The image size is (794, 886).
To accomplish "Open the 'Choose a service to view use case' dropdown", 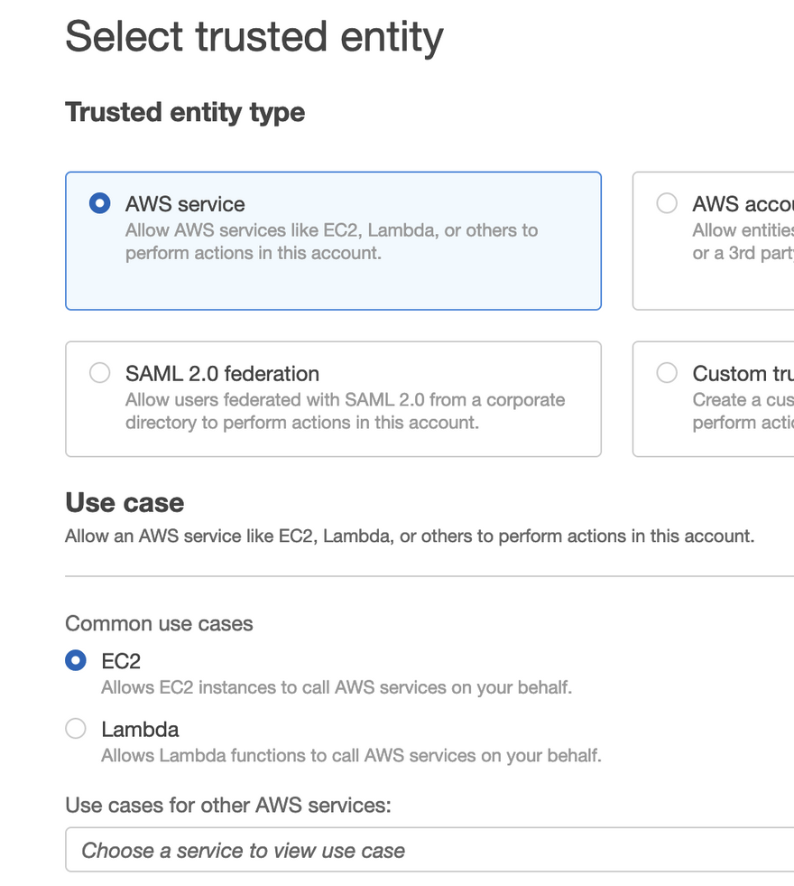I will click(429, 850).
